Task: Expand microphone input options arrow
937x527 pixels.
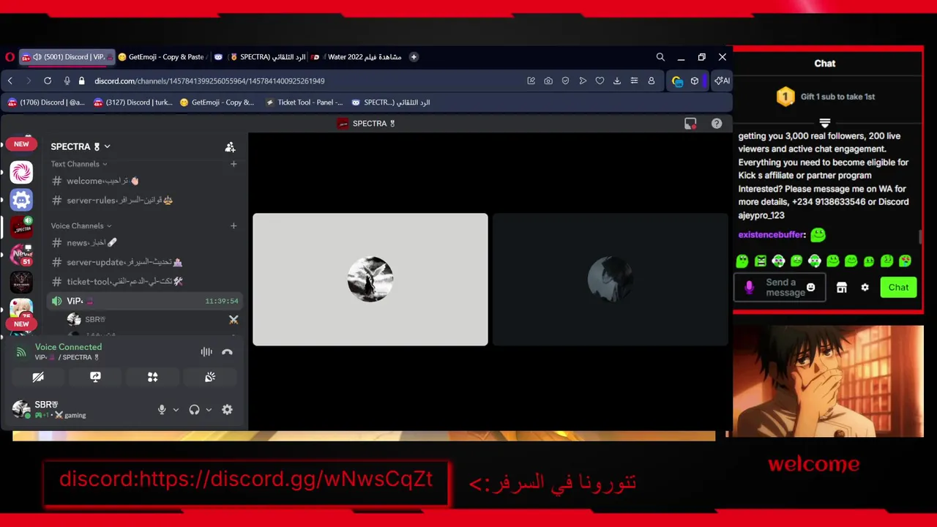Action: point(176,410)
